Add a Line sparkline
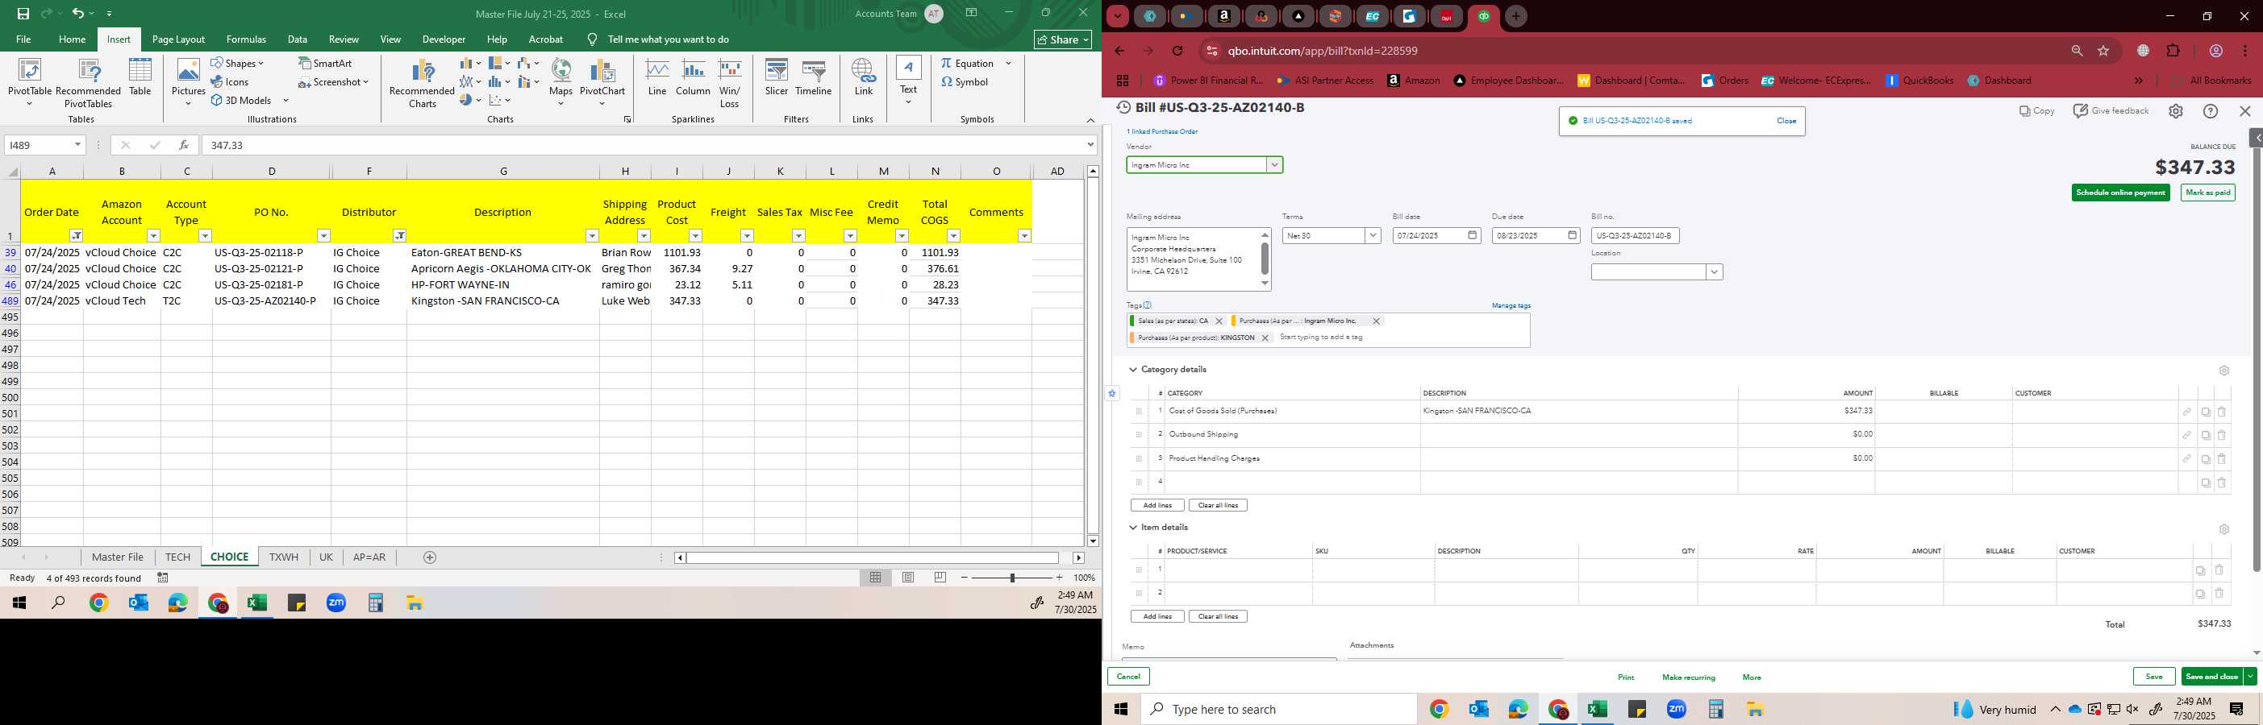The height and width of the screenshot is (725, 2263). (x=657, y=77)
